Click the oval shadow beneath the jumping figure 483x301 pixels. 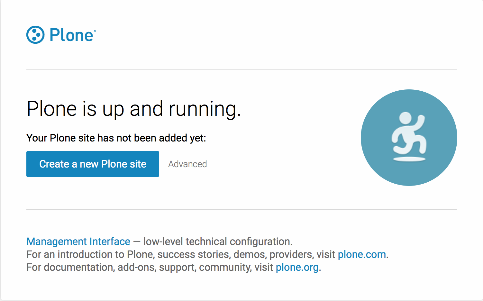coord(409,159)
